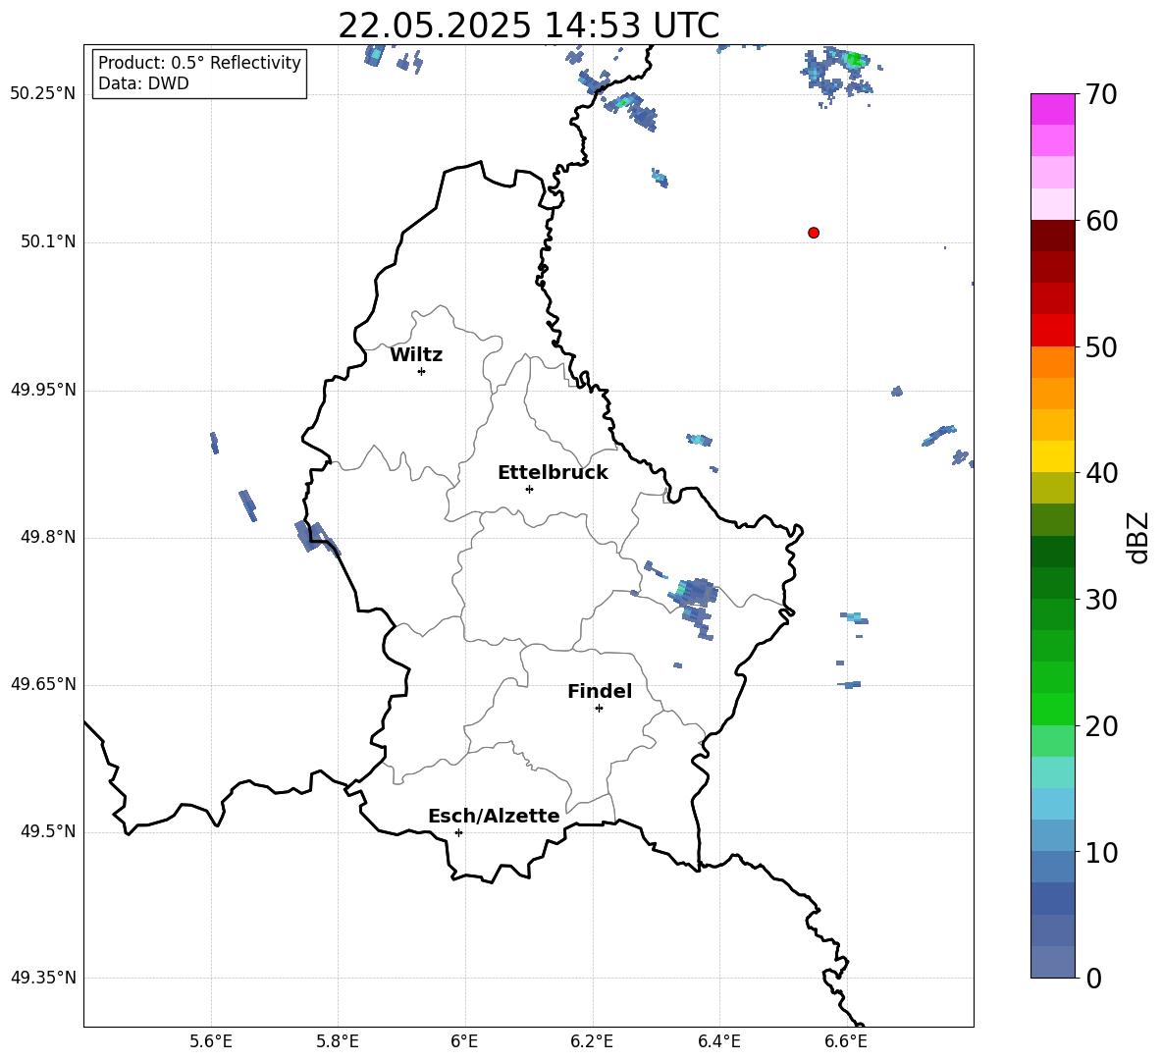Click the 50.25°N latitude label
Image resolution: width=1162 pixels, height=1061 pixels.
[x=43, y=94]
